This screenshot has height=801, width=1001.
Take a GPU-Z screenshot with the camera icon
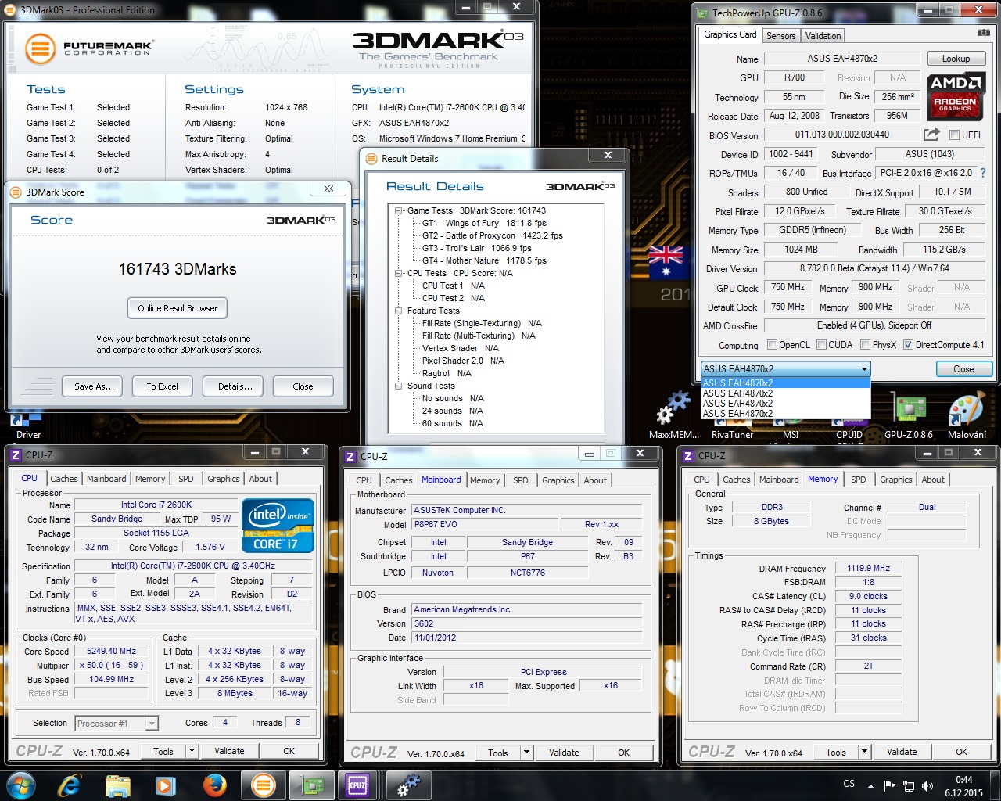point(984,33)
